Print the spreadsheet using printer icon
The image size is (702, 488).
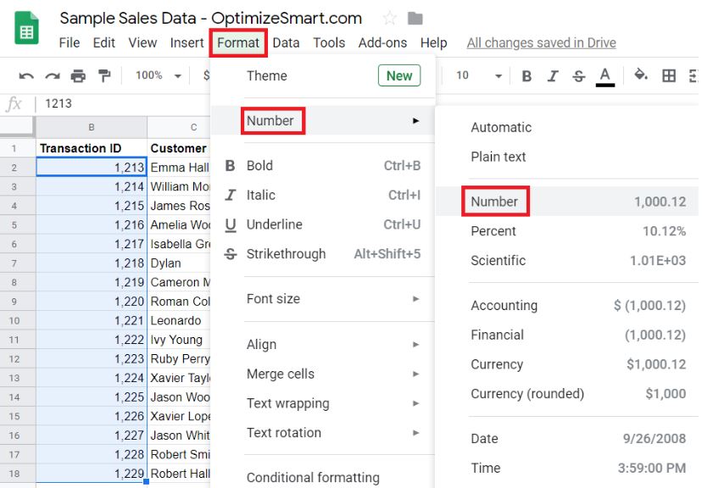click(x=78, y=75)
